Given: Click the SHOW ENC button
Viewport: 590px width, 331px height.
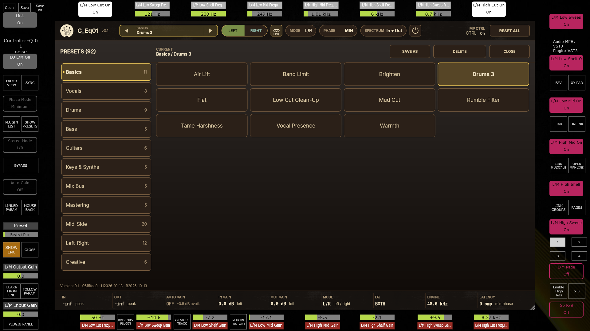Looking at the screenshot, I should (x=11, y=250).
